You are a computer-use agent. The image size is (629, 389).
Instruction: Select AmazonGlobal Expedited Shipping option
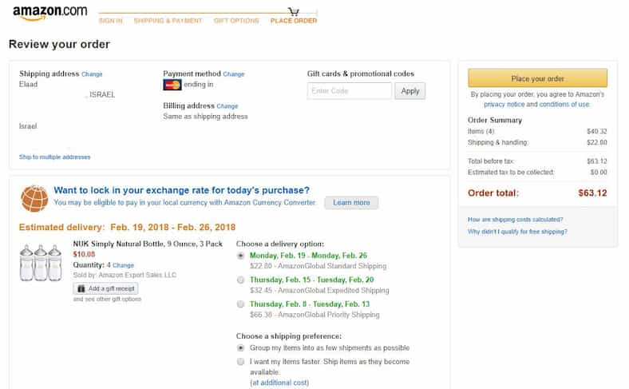[241, 280]
